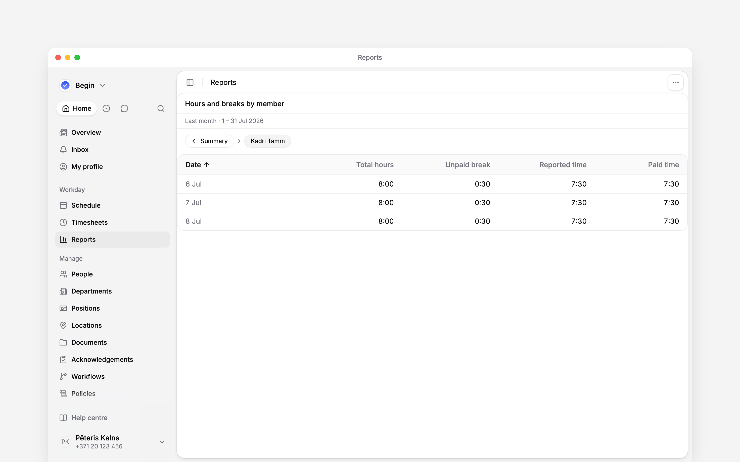This screenshot has width=740, height=462.
Task: Click the phone number +371 20 123 456
Action: pyautogui.click(x=99, y=446)
